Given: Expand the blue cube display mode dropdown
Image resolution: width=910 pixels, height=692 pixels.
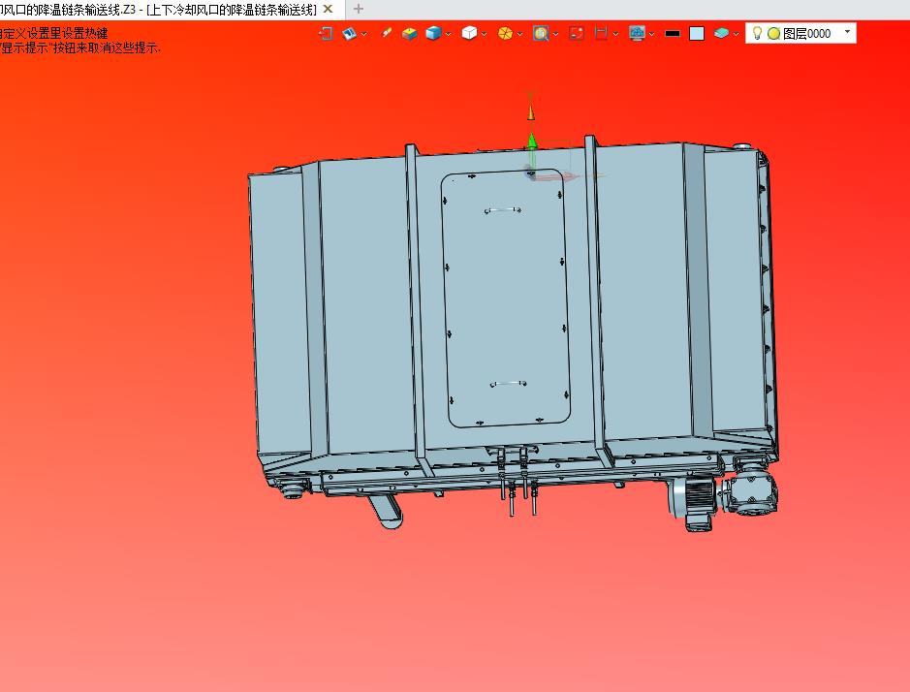Looking at the screenshot, I should (448, 34).
